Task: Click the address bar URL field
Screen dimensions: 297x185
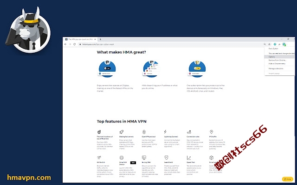Action: (170, 44)
